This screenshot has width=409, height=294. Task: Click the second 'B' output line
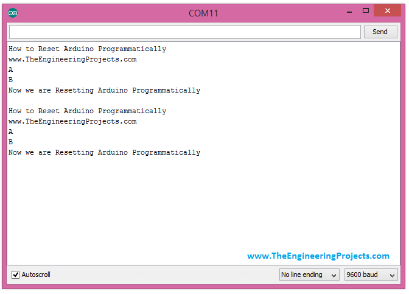(11, 142)
